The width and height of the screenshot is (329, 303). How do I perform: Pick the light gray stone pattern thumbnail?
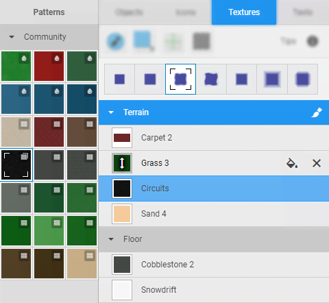click(x=16, y=197)
